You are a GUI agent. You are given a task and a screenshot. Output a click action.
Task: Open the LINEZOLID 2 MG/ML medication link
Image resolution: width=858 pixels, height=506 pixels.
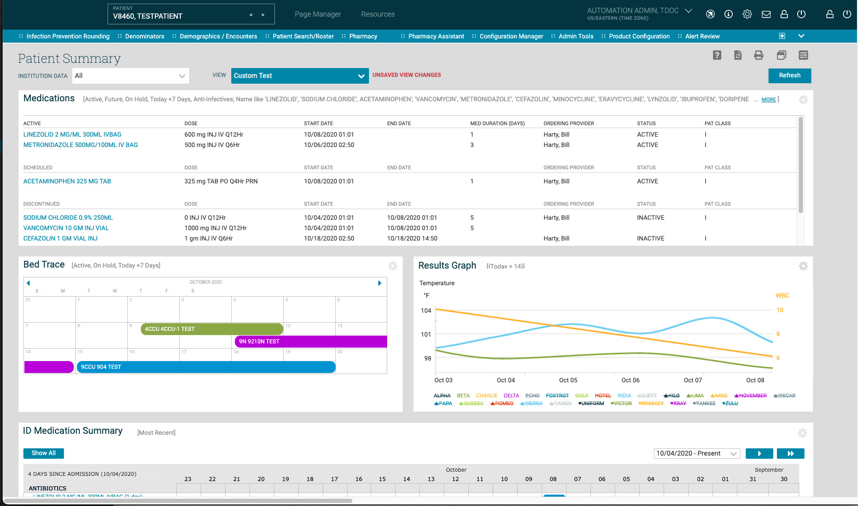coord(72,135)
